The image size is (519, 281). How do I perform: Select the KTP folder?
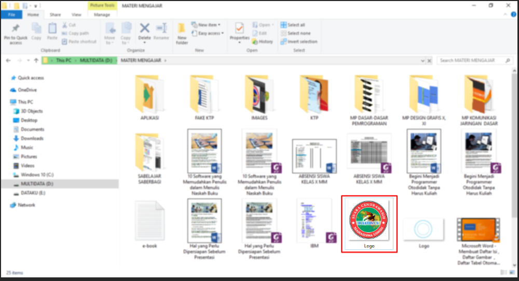point(314,98)
